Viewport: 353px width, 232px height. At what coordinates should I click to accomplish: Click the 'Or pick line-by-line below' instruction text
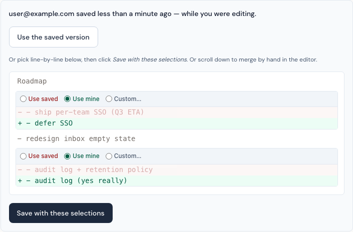coord(163,59)
